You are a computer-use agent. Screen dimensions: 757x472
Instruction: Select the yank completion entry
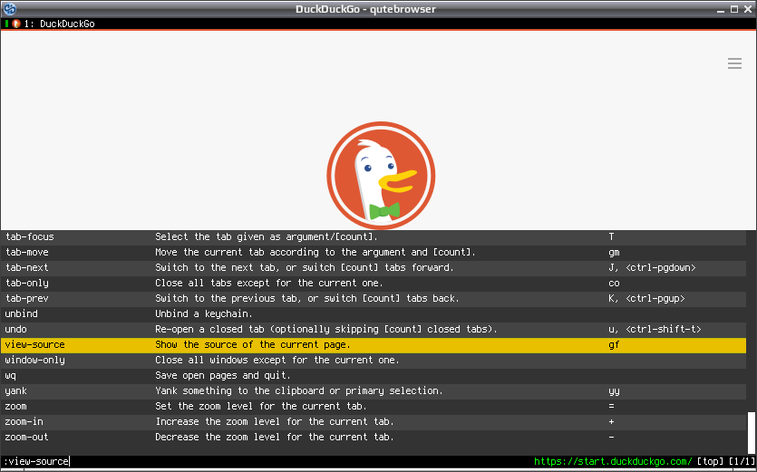coord(374,391)
